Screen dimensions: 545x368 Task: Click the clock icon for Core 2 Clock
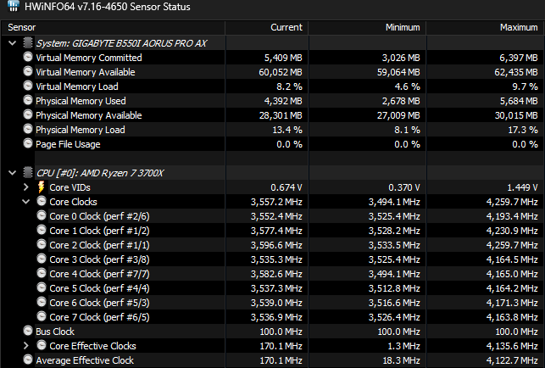(42, 244)
